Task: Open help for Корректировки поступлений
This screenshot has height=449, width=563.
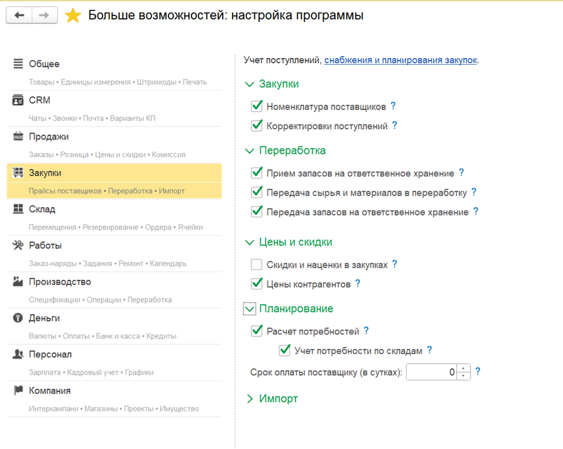Action: pyautogui.click(x=395, y=125)
